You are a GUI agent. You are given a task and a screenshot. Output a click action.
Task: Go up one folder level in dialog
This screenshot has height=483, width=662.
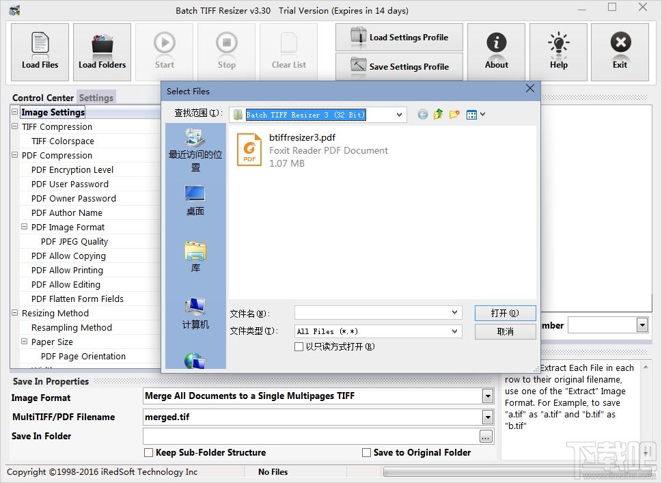point(438,114)
